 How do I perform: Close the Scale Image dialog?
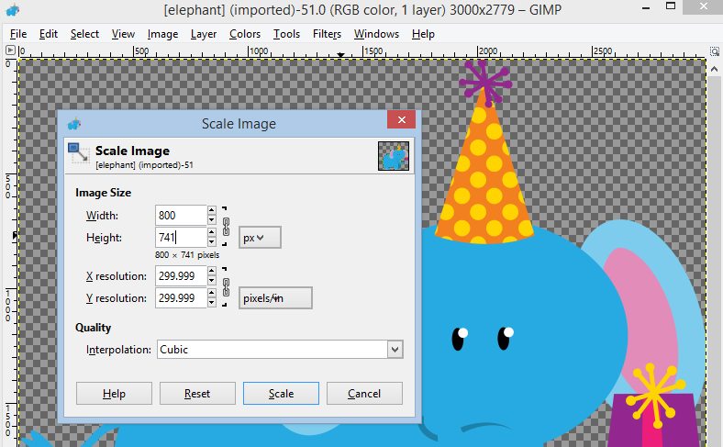click(x=402, y=120)
